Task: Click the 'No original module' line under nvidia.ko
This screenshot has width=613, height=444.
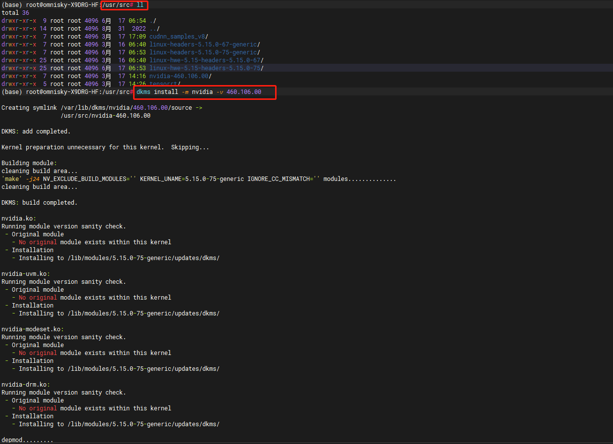Action: point(92,242)
